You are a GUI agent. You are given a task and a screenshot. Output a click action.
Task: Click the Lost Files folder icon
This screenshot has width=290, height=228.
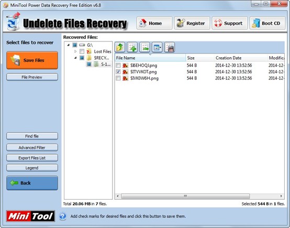point(89,51)
